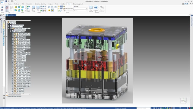Adjust the status bar zoom slider
Screen dimensions: 193x109
coord(180,108)
